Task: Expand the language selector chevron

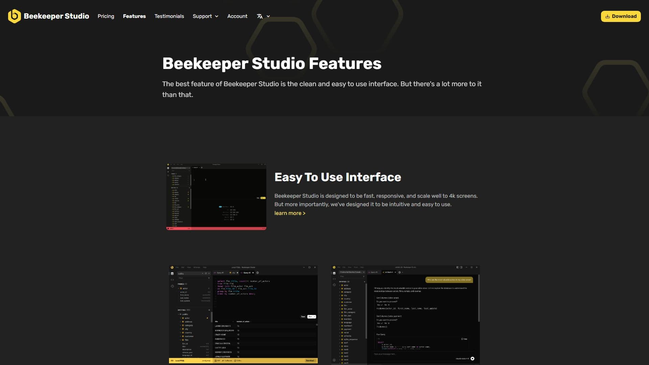Action: pyautogui.click(x=268, y=16)
